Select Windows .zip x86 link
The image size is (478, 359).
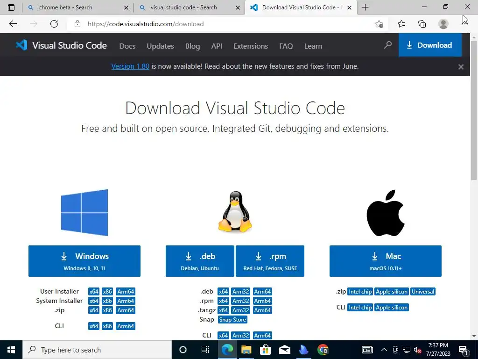click(x=107, y=310)
